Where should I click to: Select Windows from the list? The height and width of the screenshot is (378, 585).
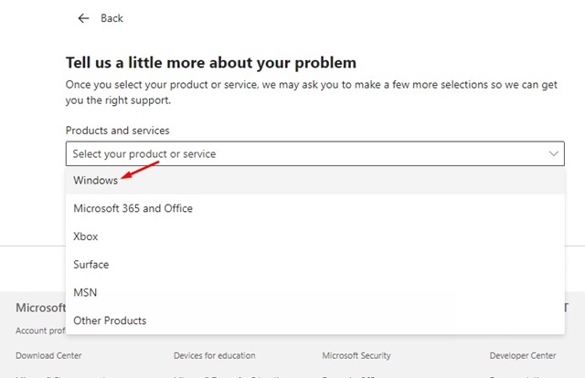coord(314,181)
